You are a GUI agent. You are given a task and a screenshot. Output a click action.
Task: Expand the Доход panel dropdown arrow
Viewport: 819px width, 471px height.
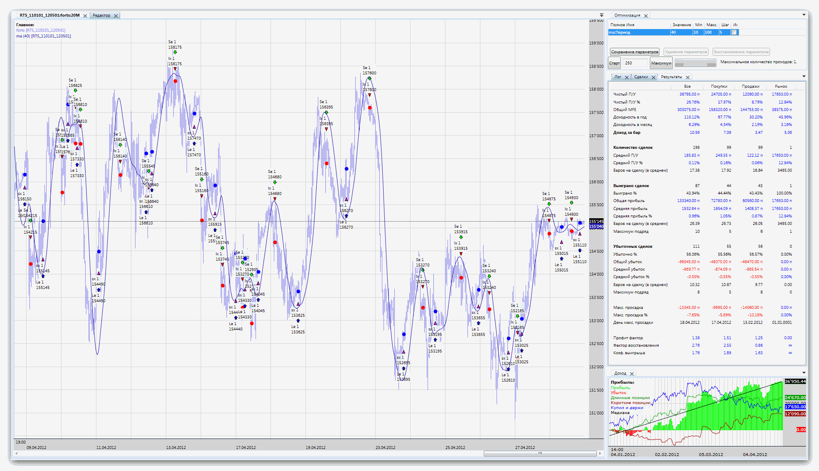point(804,373)
